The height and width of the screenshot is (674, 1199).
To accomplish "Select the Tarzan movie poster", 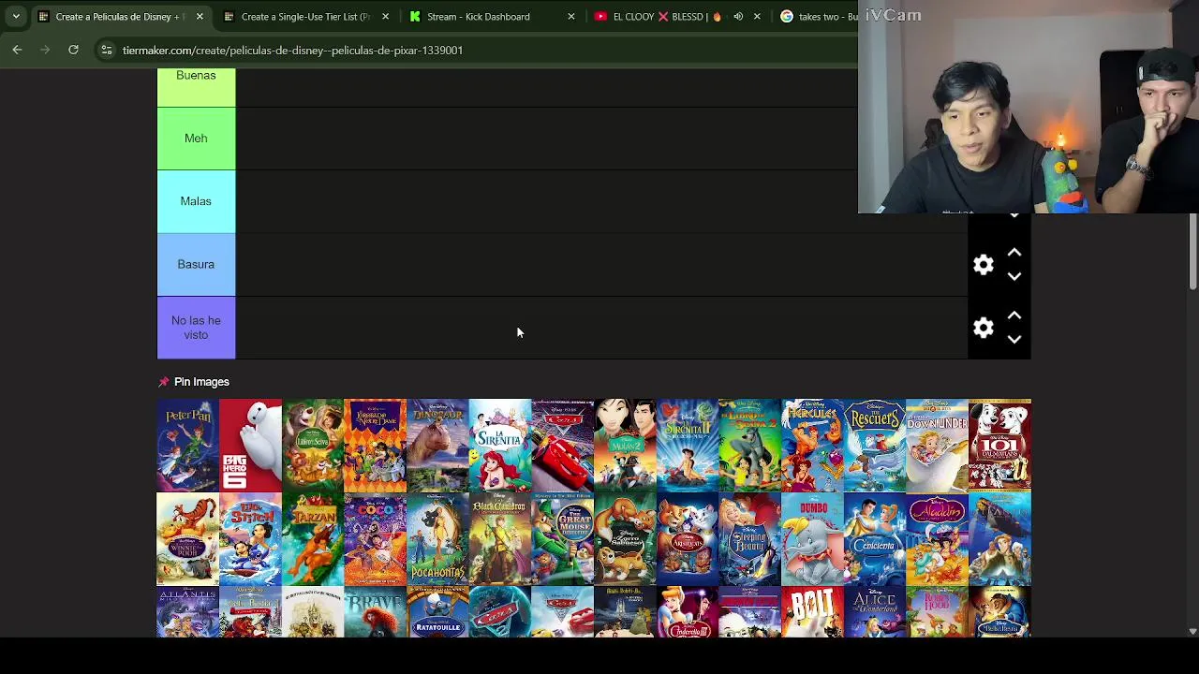I will tap(313, 539).
